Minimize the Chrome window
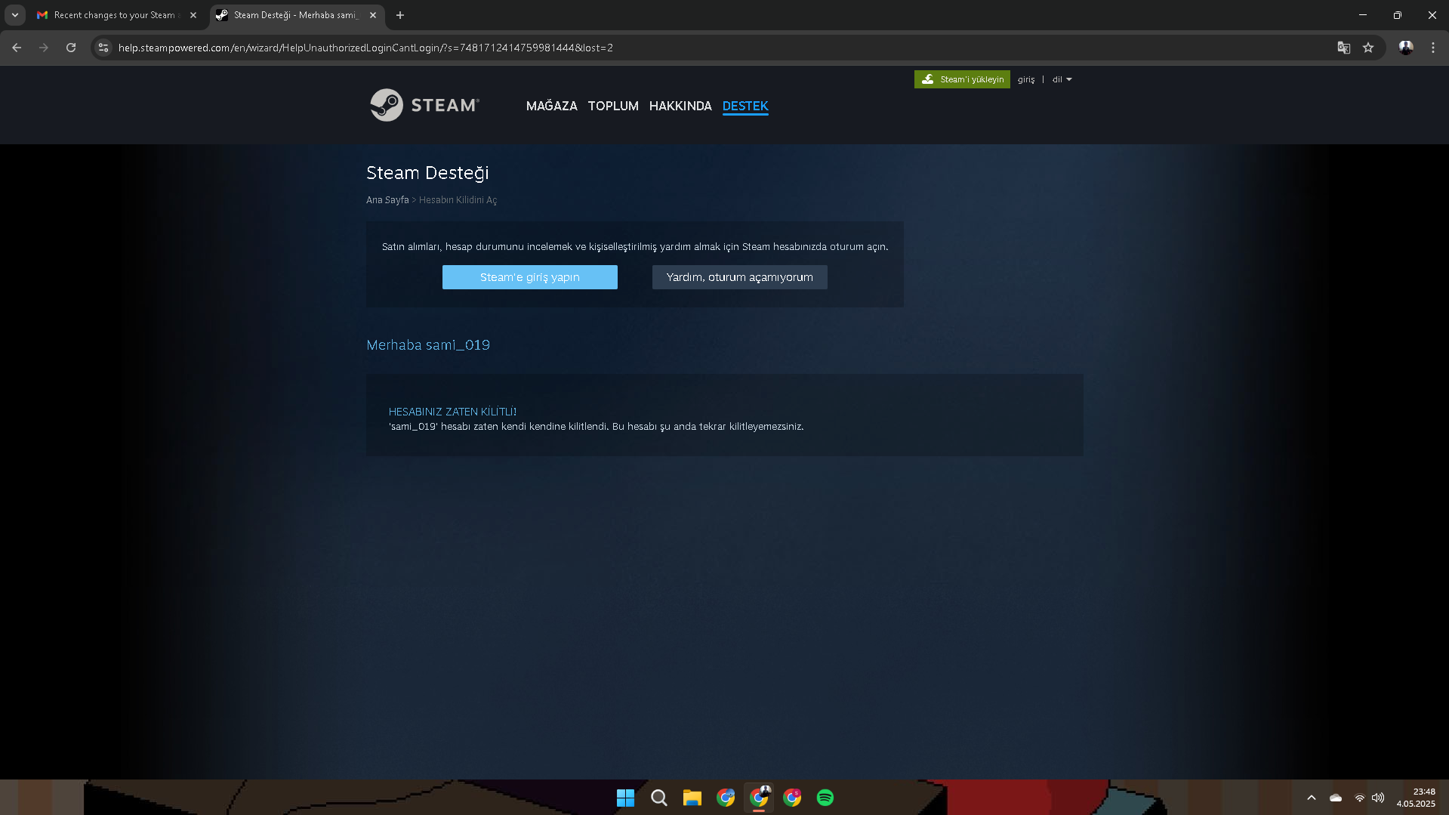The image size is (1449, 815). point(1363,15)
